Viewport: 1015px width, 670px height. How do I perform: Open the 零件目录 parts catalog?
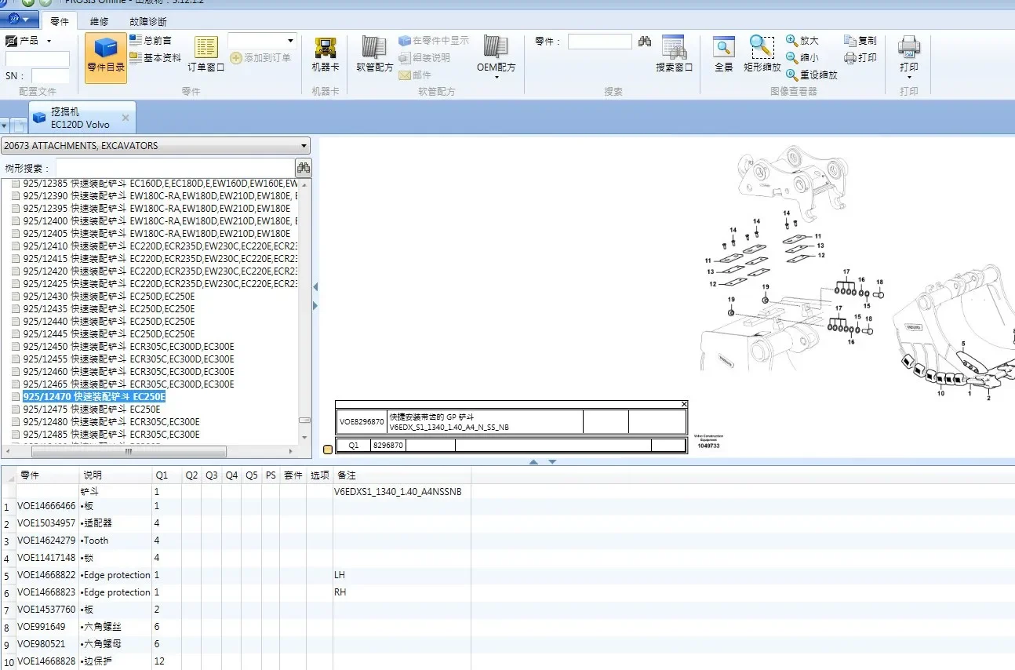coord(106,56)
